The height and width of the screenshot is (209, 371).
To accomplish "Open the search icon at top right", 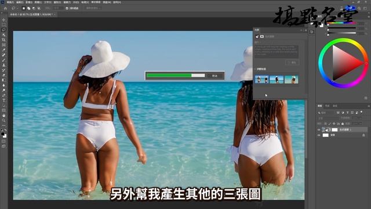I will pyautogui.click(x=359, y=8).
